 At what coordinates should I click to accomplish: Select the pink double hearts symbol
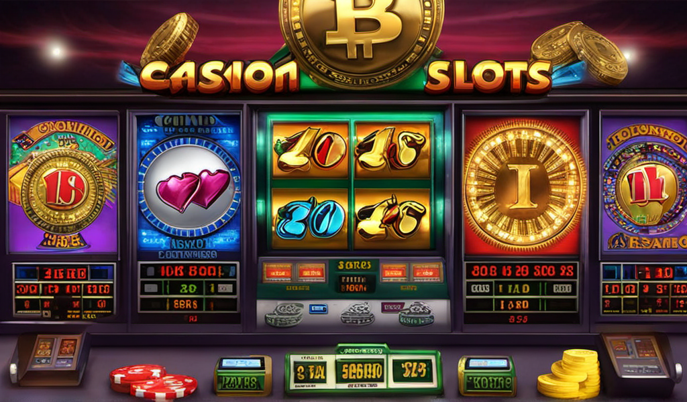[x=193, y=188]
